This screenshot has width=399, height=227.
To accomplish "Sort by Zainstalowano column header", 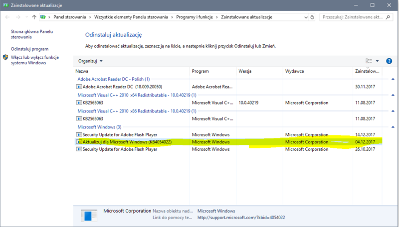I will [367, 71].
